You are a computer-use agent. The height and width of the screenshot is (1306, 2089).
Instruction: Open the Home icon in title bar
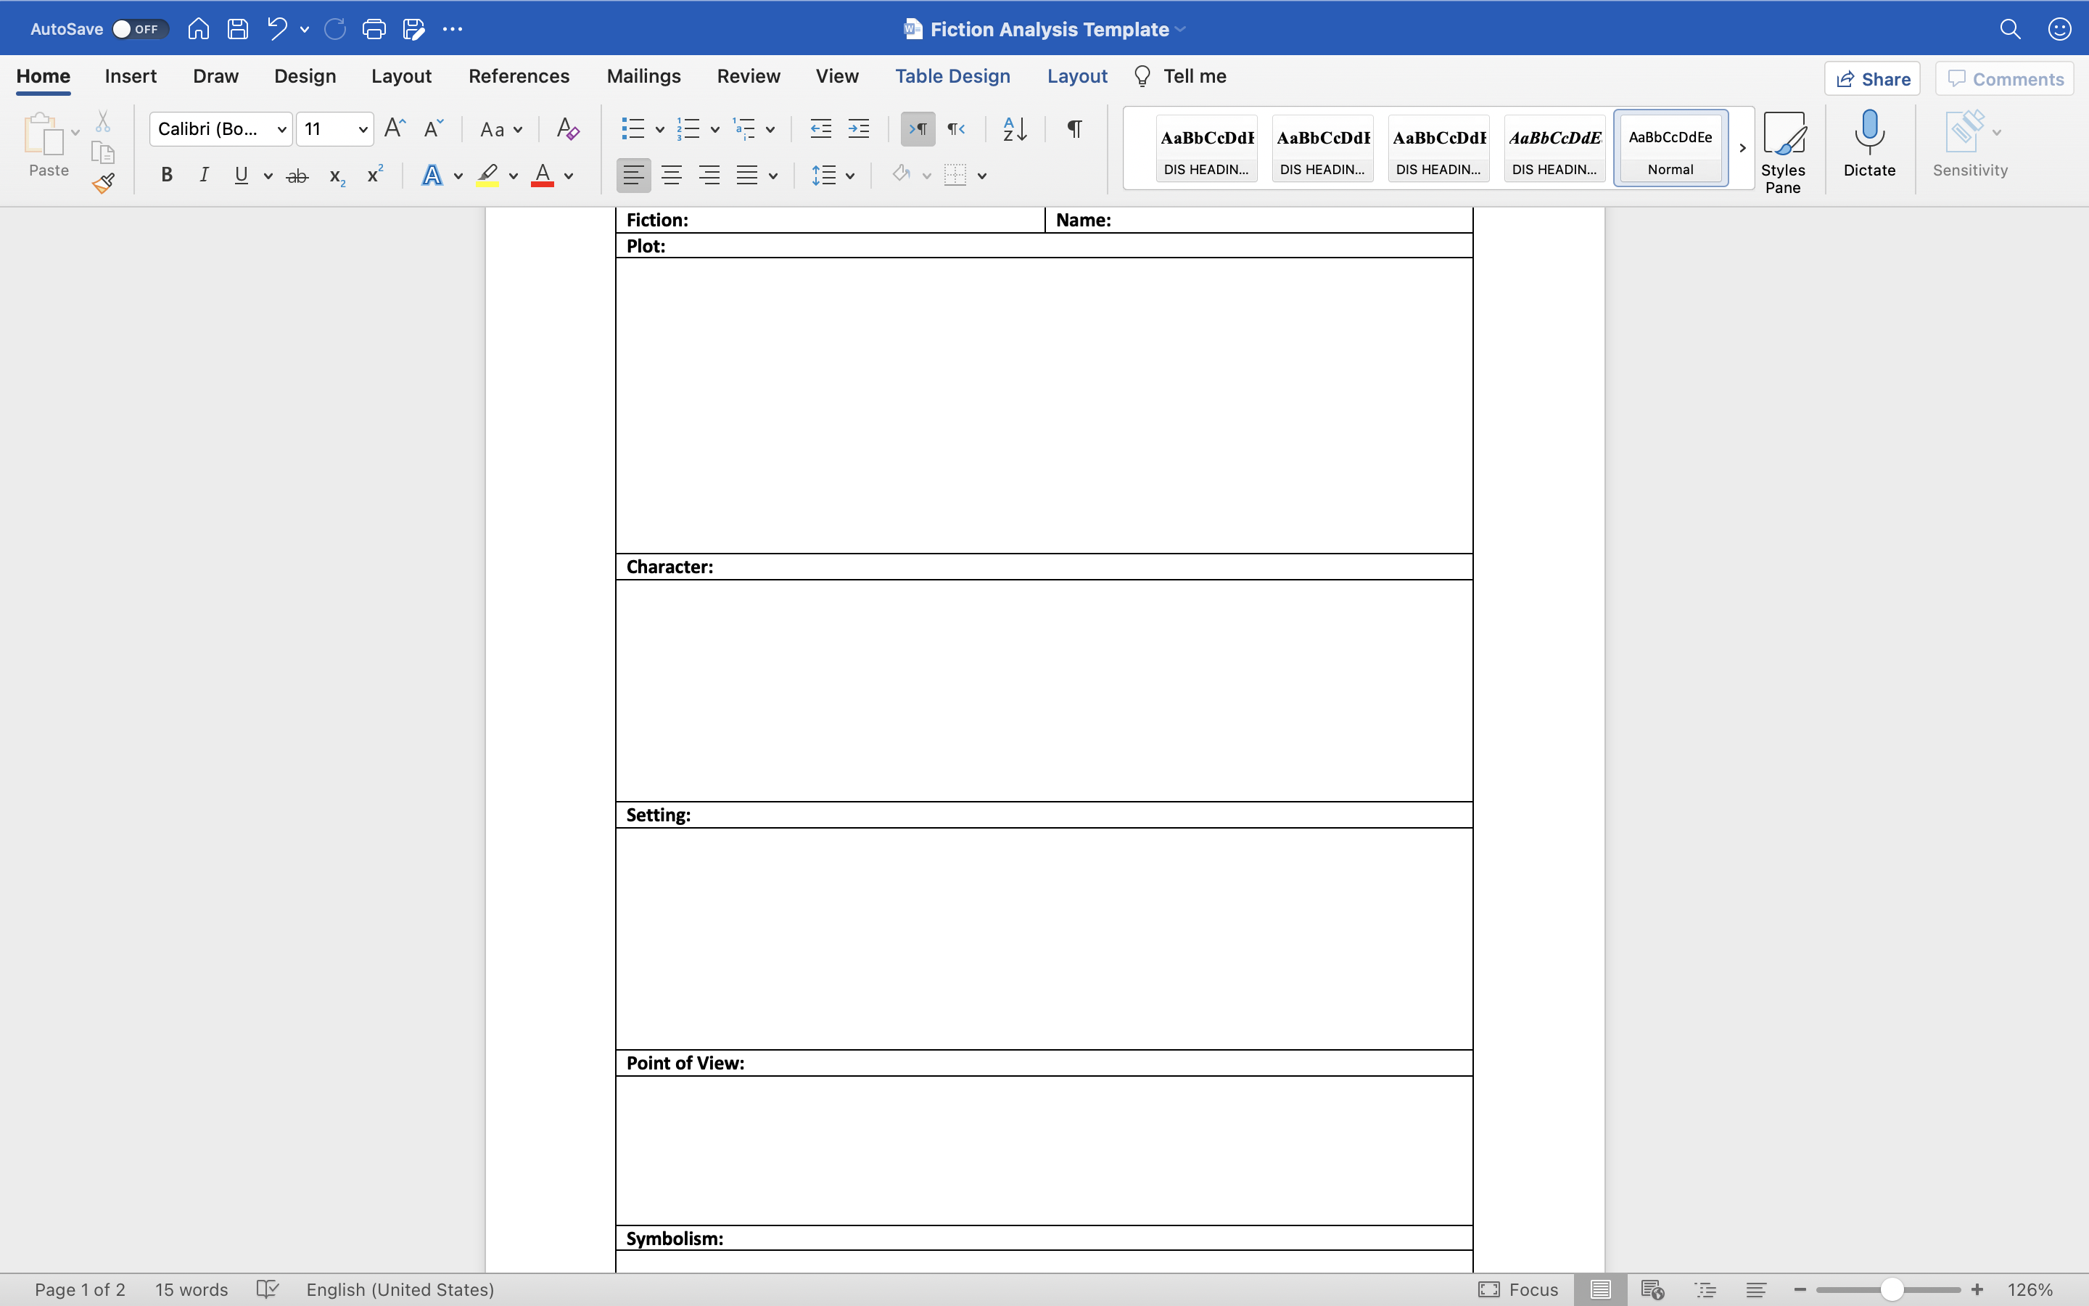tap(199, 29)
